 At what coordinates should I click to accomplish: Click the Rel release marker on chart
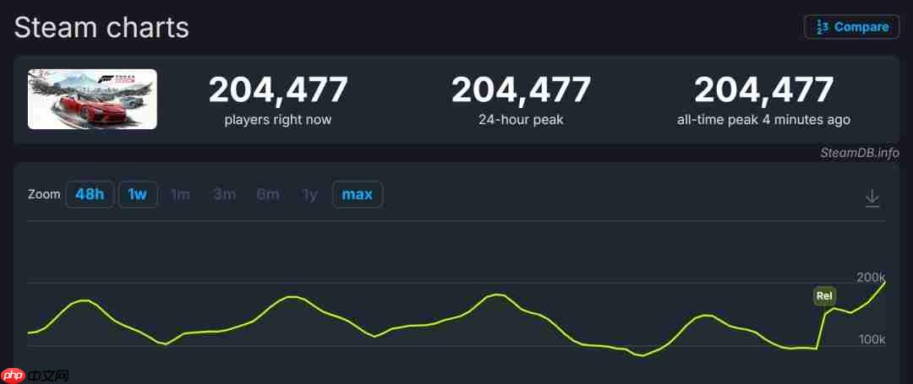tap(824, 295)
